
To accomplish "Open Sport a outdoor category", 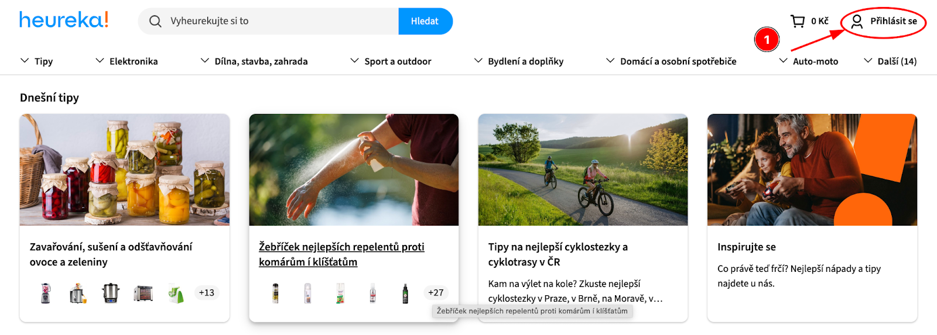I will [391, 61].
